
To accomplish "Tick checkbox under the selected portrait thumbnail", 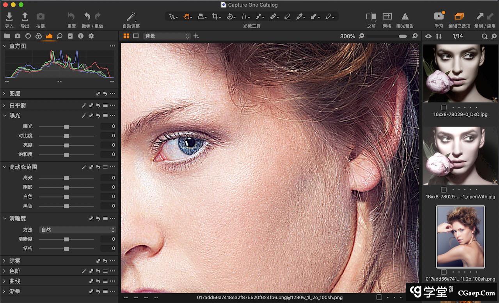I will (444, 272).
